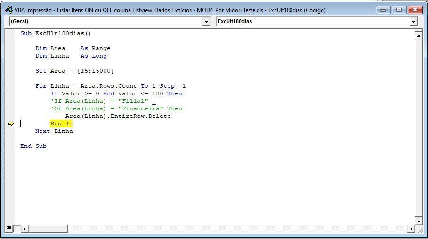428x239 pixels.
Task: Click the "If Valor >= 0 And Valor" line
Action: tap(116, 93)
